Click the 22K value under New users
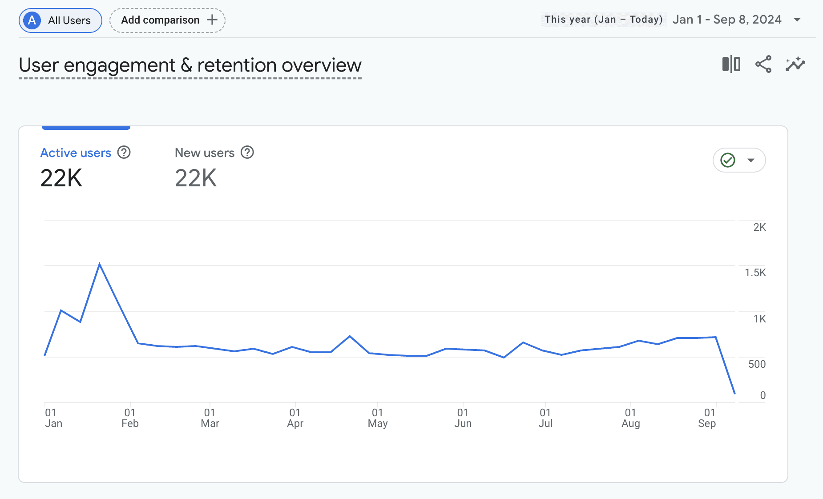Screen dimensions: 823x499 [196, 178]
